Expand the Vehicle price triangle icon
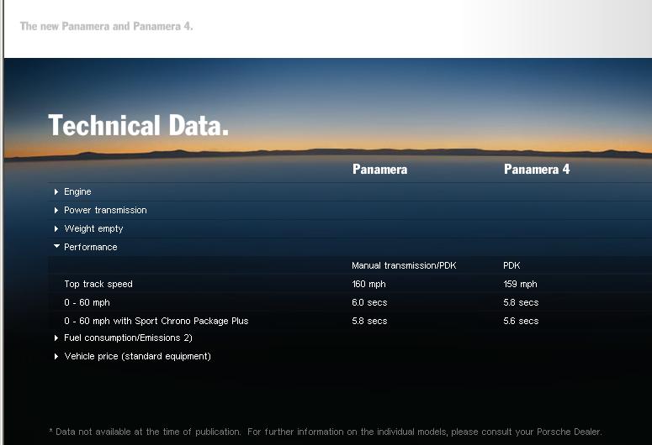 pyautogui.click(x=56, y=356)
